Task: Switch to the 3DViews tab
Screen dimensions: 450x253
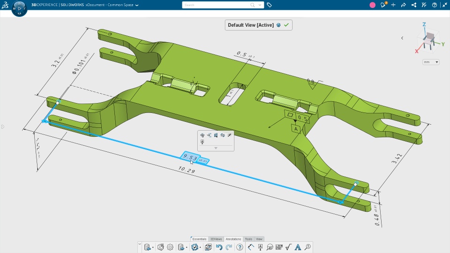Action: click(x=216, y=239)
